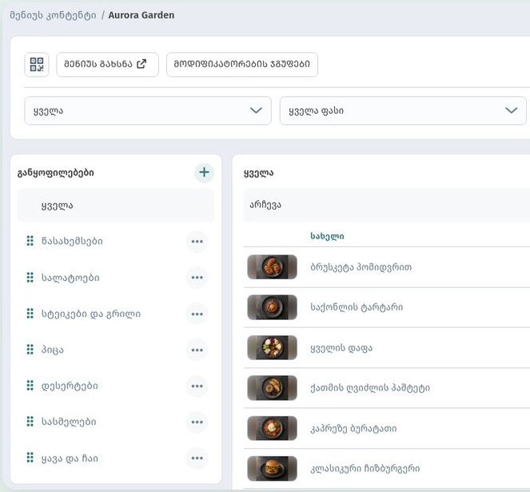Open კლასიკური ჩიზბურგერი thumbnail
The width and height of the screenshot is (530, 492).
click(x=272, y=469)
